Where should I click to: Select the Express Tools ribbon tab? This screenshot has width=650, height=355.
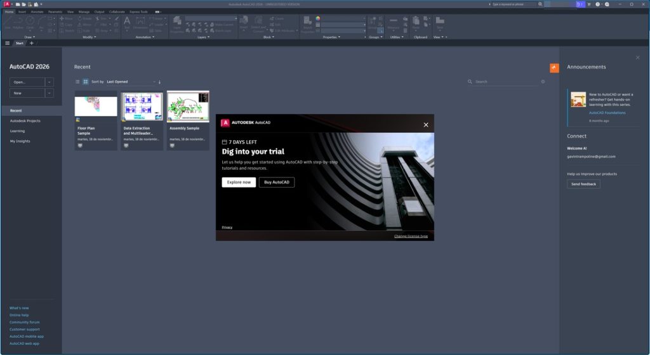tap(138, 11)
